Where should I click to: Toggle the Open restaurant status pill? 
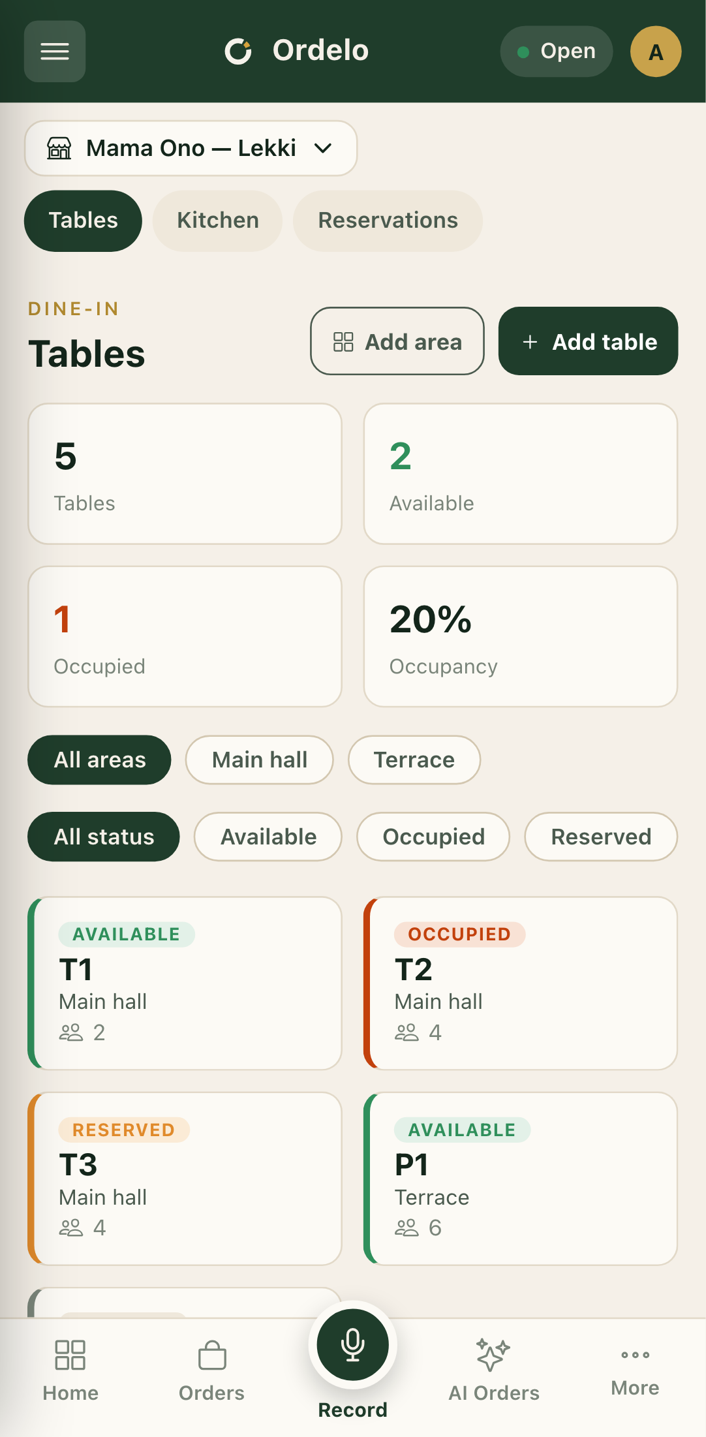[557, 52]
